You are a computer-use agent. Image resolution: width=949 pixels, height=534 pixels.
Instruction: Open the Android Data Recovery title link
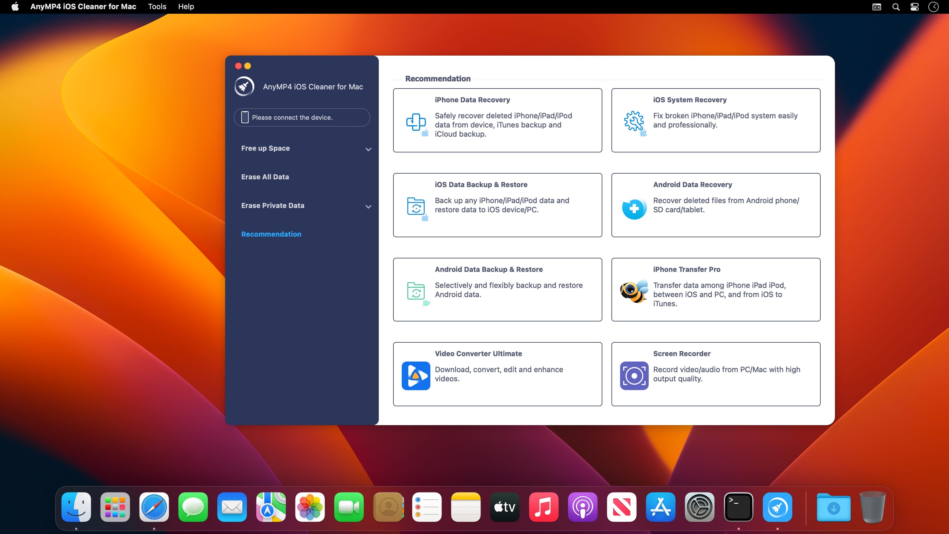click(693, 184)
